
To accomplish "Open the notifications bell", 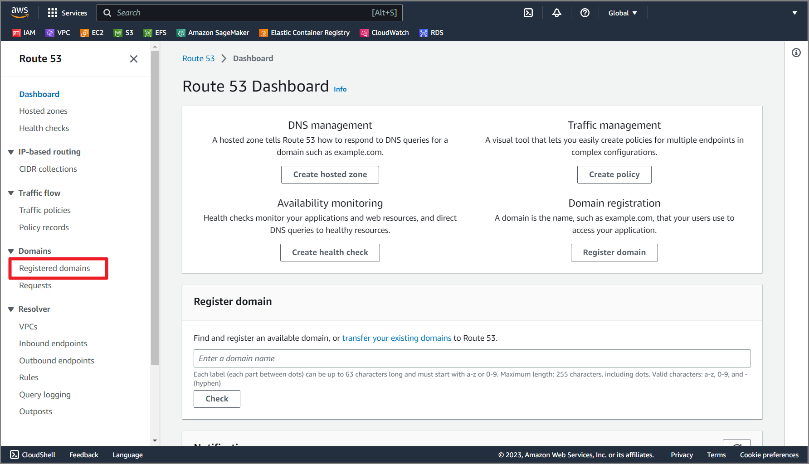I will [557, 13].
